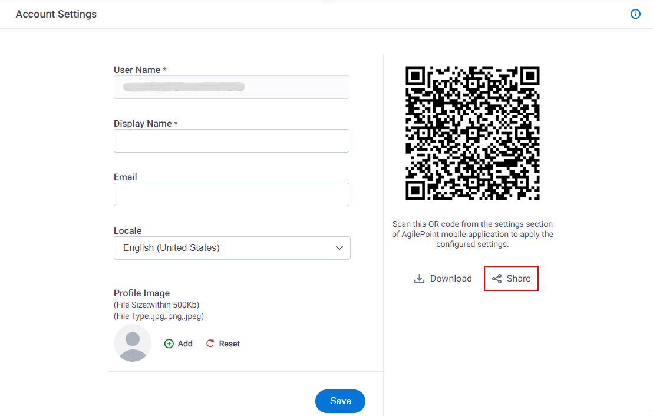Image resolution: width=653 pixels, height=416 pixels.
Task: Click the red Reset arrow icon
Action: [x=210, y=343]
